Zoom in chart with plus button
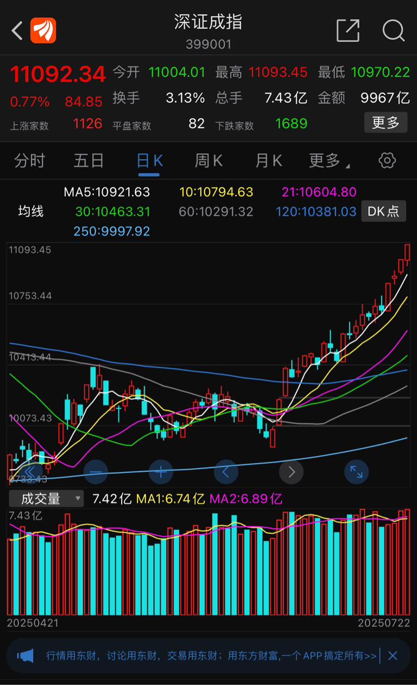 point(161,472)
